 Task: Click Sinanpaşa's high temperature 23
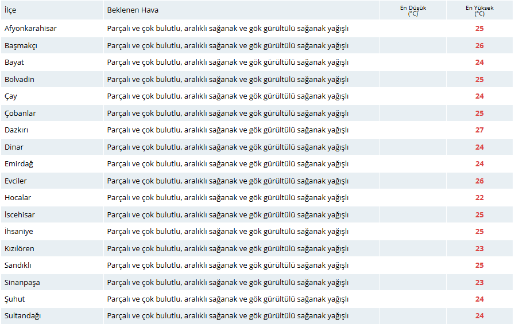(479, 282)
